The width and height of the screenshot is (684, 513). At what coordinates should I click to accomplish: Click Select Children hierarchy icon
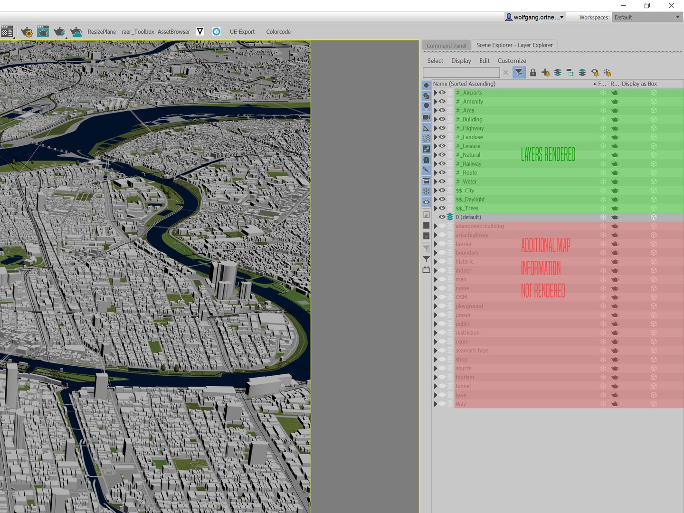pos(570,72)
